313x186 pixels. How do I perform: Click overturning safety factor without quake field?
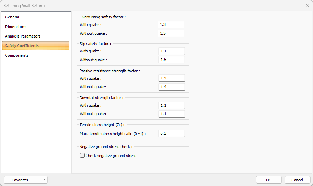coord(171,33)
